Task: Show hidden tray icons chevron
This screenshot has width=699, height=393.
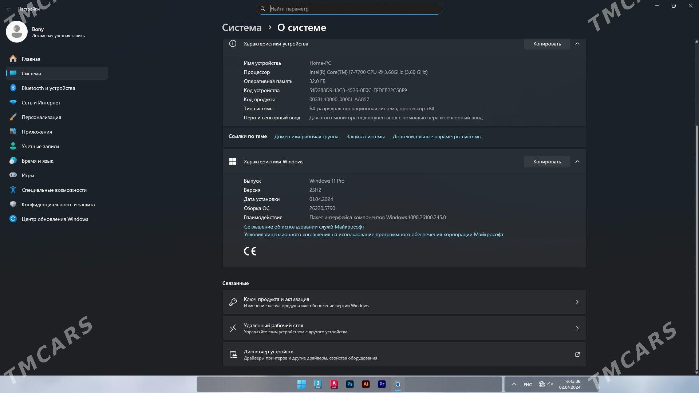Action: click(514, 384)
